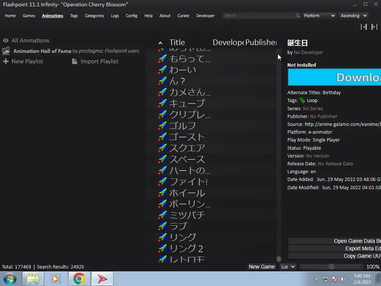Click the rocket icon for スクエア
The width and height of the screenshot is (381, 286).
pos(163,148)
